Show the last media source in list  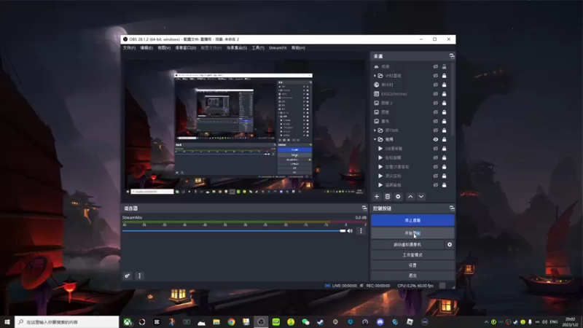(x=435, y=185)
